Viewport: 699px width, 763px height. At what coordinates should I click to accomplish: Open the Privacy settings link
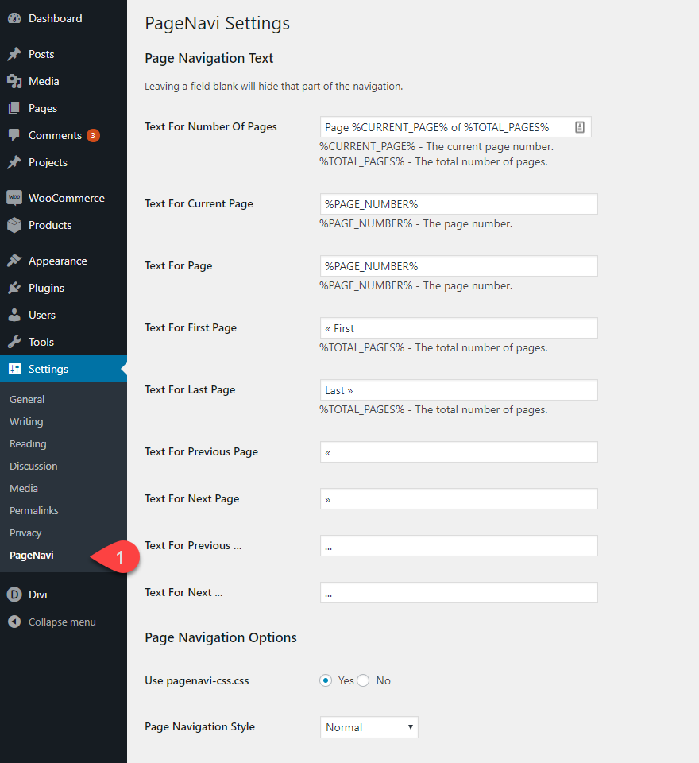[26, 533]
